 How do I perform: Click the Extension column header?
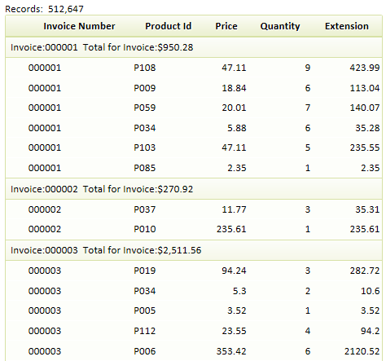(x=347, y=26)
